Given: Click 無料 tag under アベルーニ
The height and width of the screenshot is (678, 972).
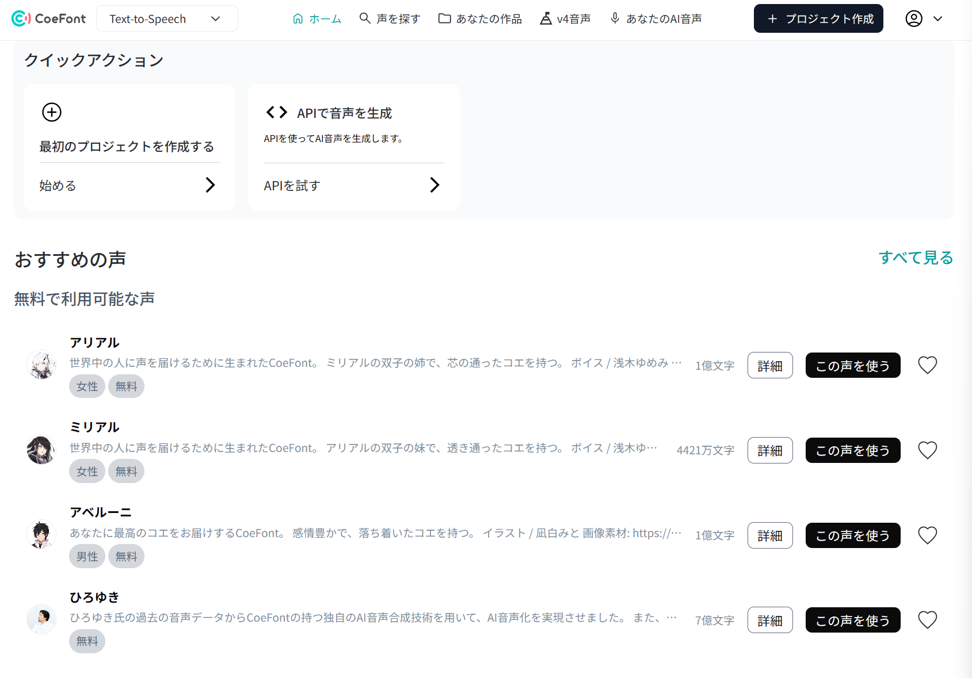Looking at the screenshot, I should point(126,557).
